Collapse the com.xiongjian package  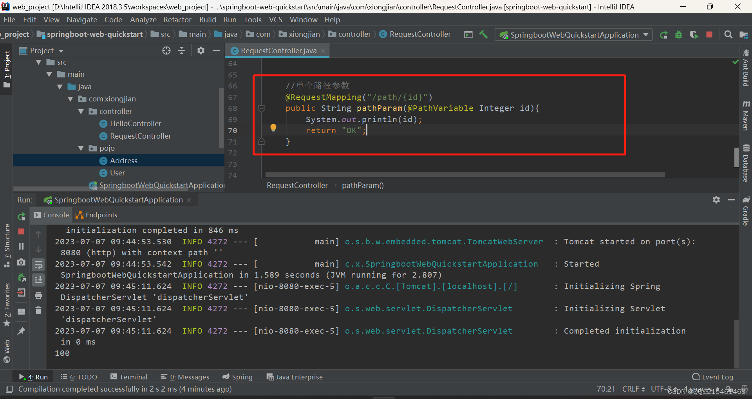[70, 99]
